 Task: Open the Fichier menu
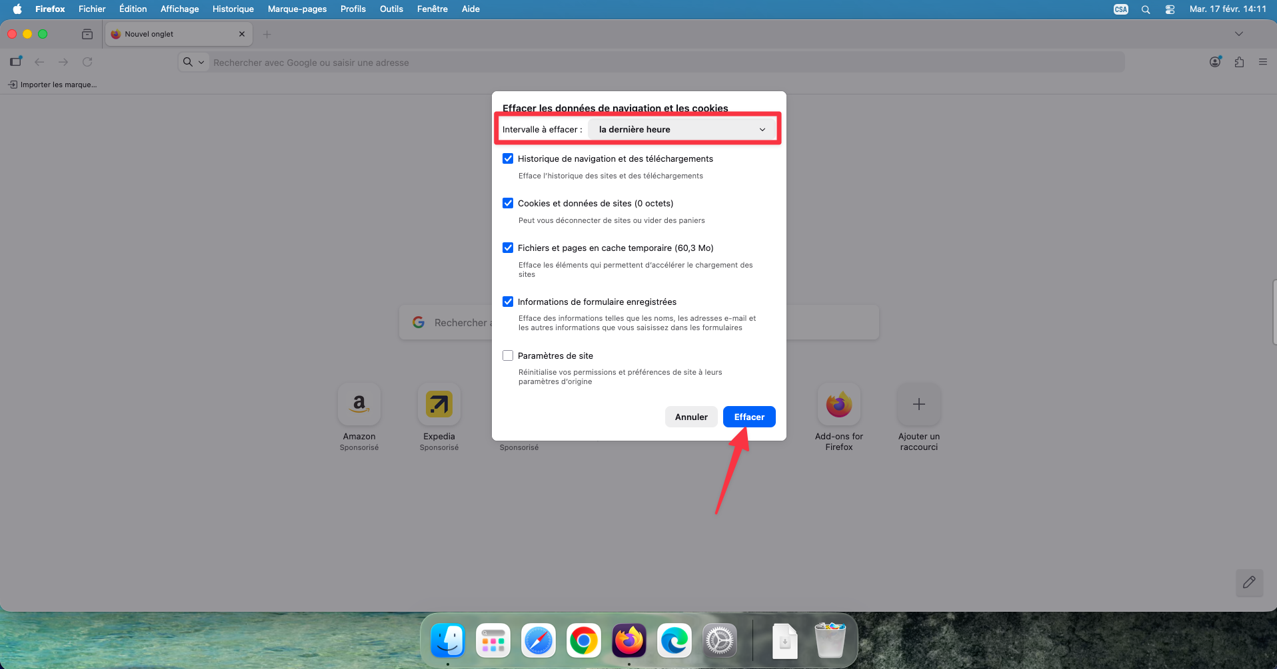92,9
